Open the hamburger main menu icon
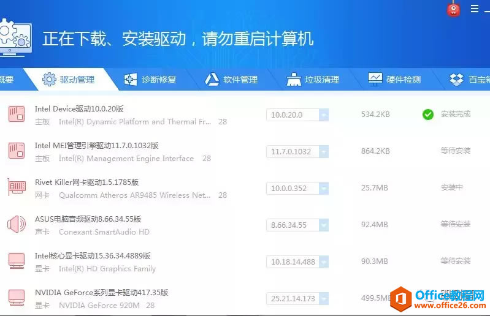Screen dimensions: 490x316 click(x=475, y=9)
